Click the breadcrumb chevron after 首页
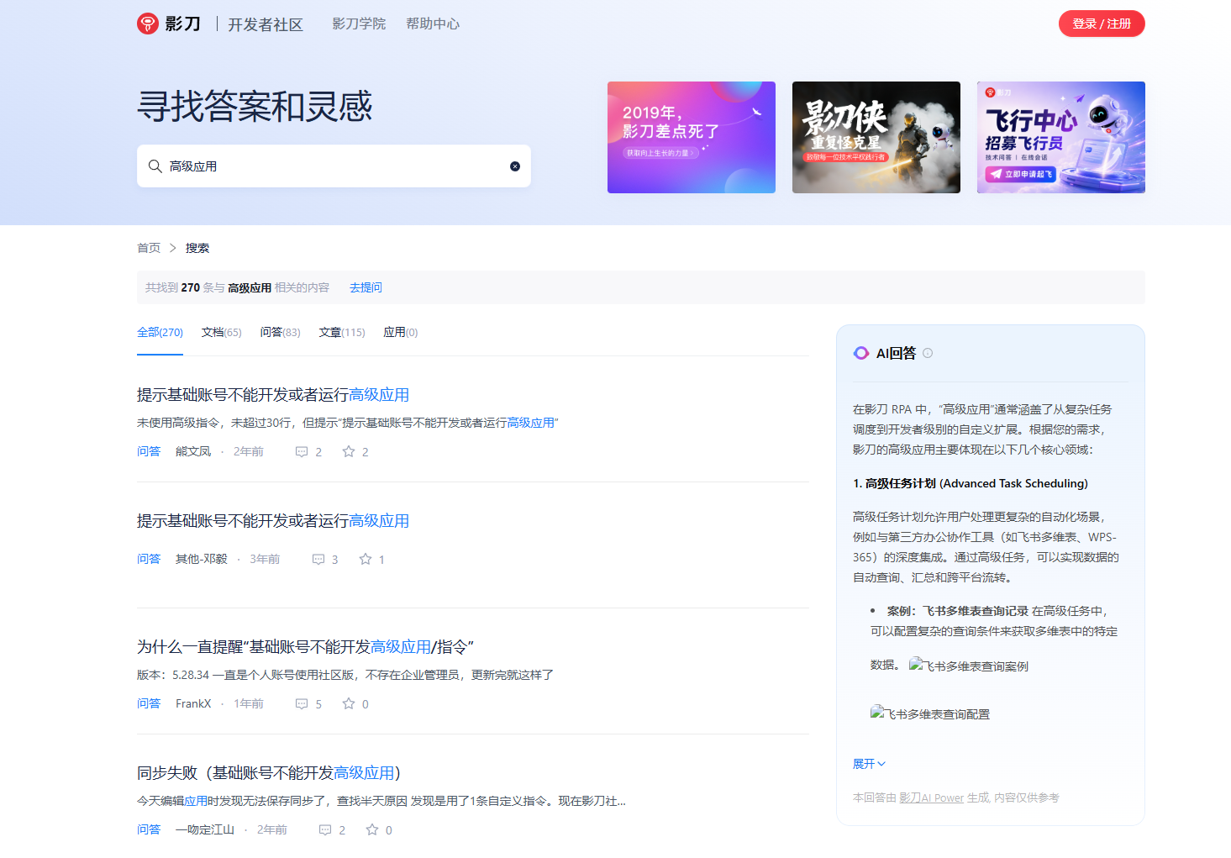Image resolution: width=1231 pixels, height=858 pixels. pyautogui.click(x=173, y=248)
